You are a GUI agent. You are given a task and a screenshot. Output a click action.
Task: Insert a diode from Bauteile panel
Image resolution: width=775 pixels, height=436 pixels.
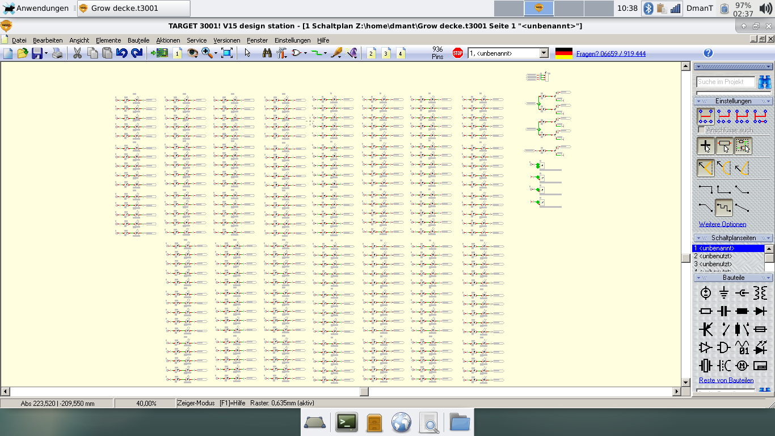tap(760, 311)
